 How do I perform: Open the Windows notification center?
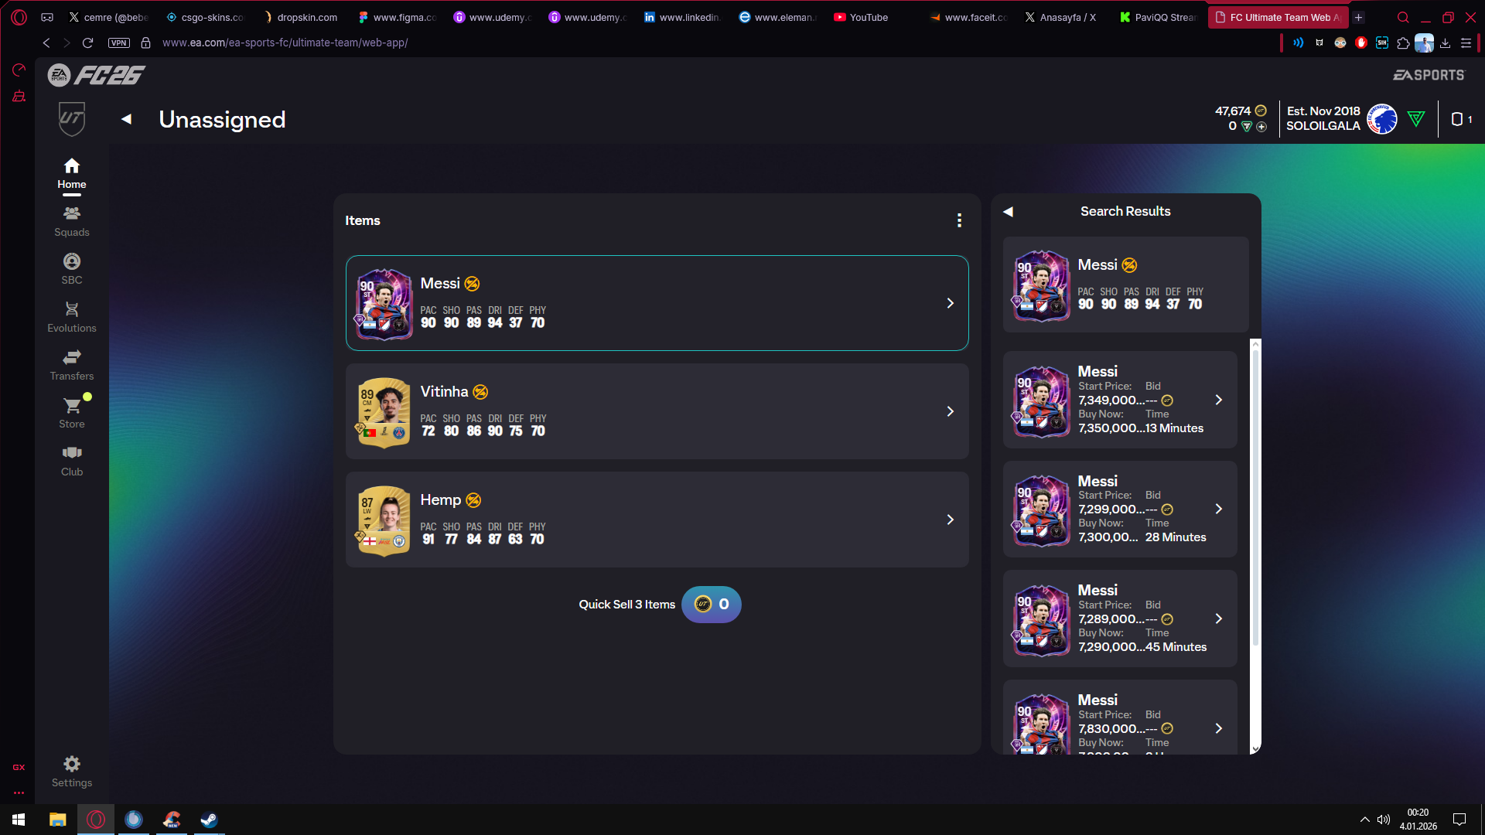(x=1459, y=820)
